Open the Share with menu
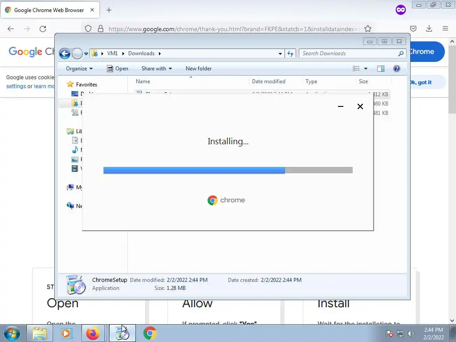The image size is (456, 342). 156,69
